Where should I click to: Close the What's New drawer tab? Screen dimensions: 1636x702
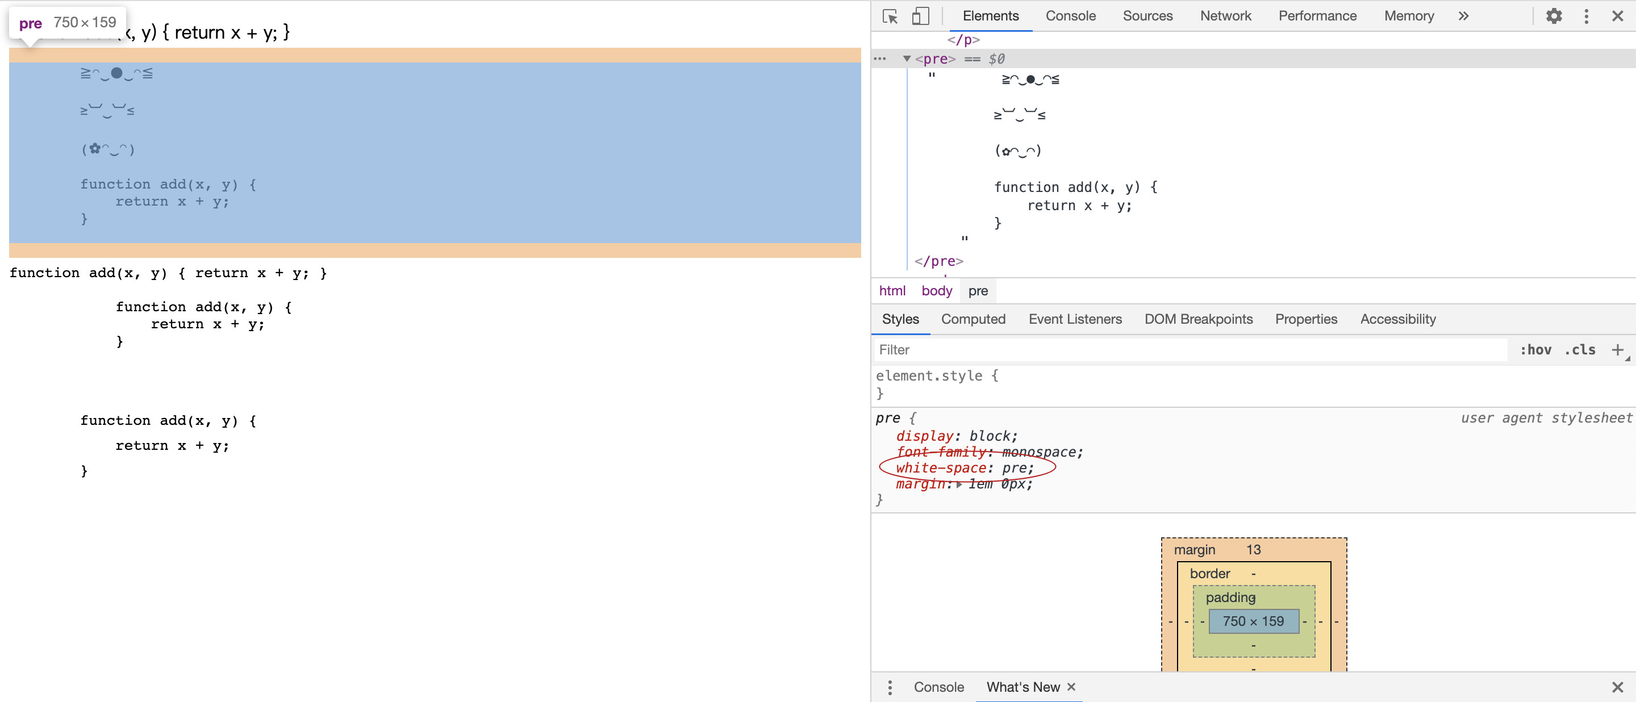click(1071, 687)
